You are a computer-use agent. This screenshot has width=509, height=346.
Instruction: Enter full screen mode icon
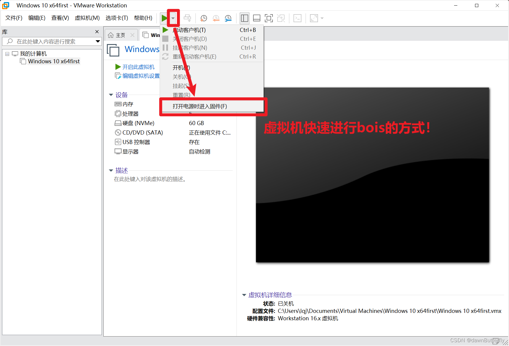pos(269,18)
